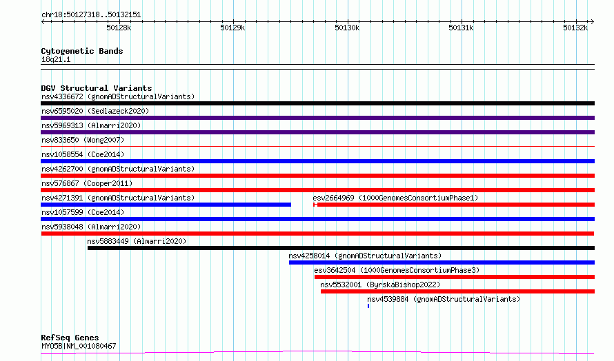
Task: Click the red bar of nsv4262700
Action: (317, 176)
